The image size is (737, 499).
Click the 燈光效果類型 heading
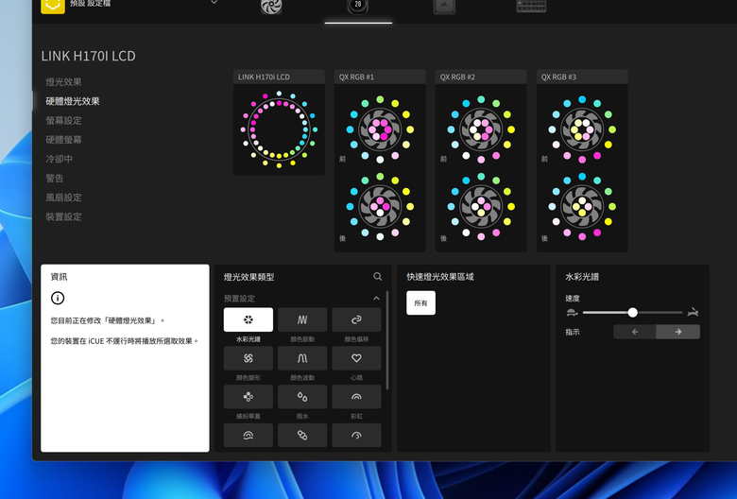249,277
